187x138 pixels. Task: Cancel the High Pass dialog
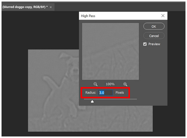154,36
